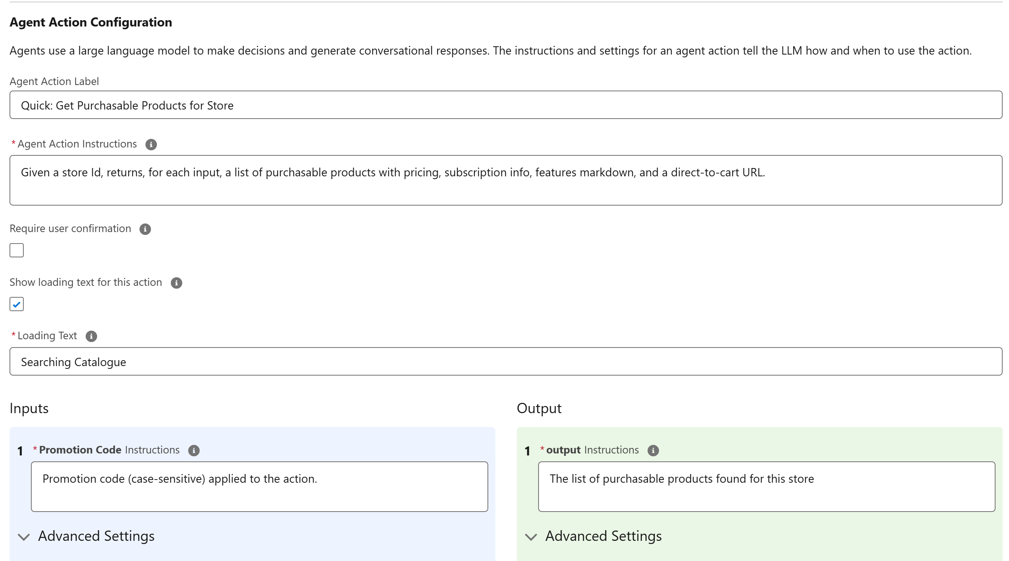Click the Agent Action Configuration heading
This screenshot has height=561, width=1009.
tap(91, 23)
